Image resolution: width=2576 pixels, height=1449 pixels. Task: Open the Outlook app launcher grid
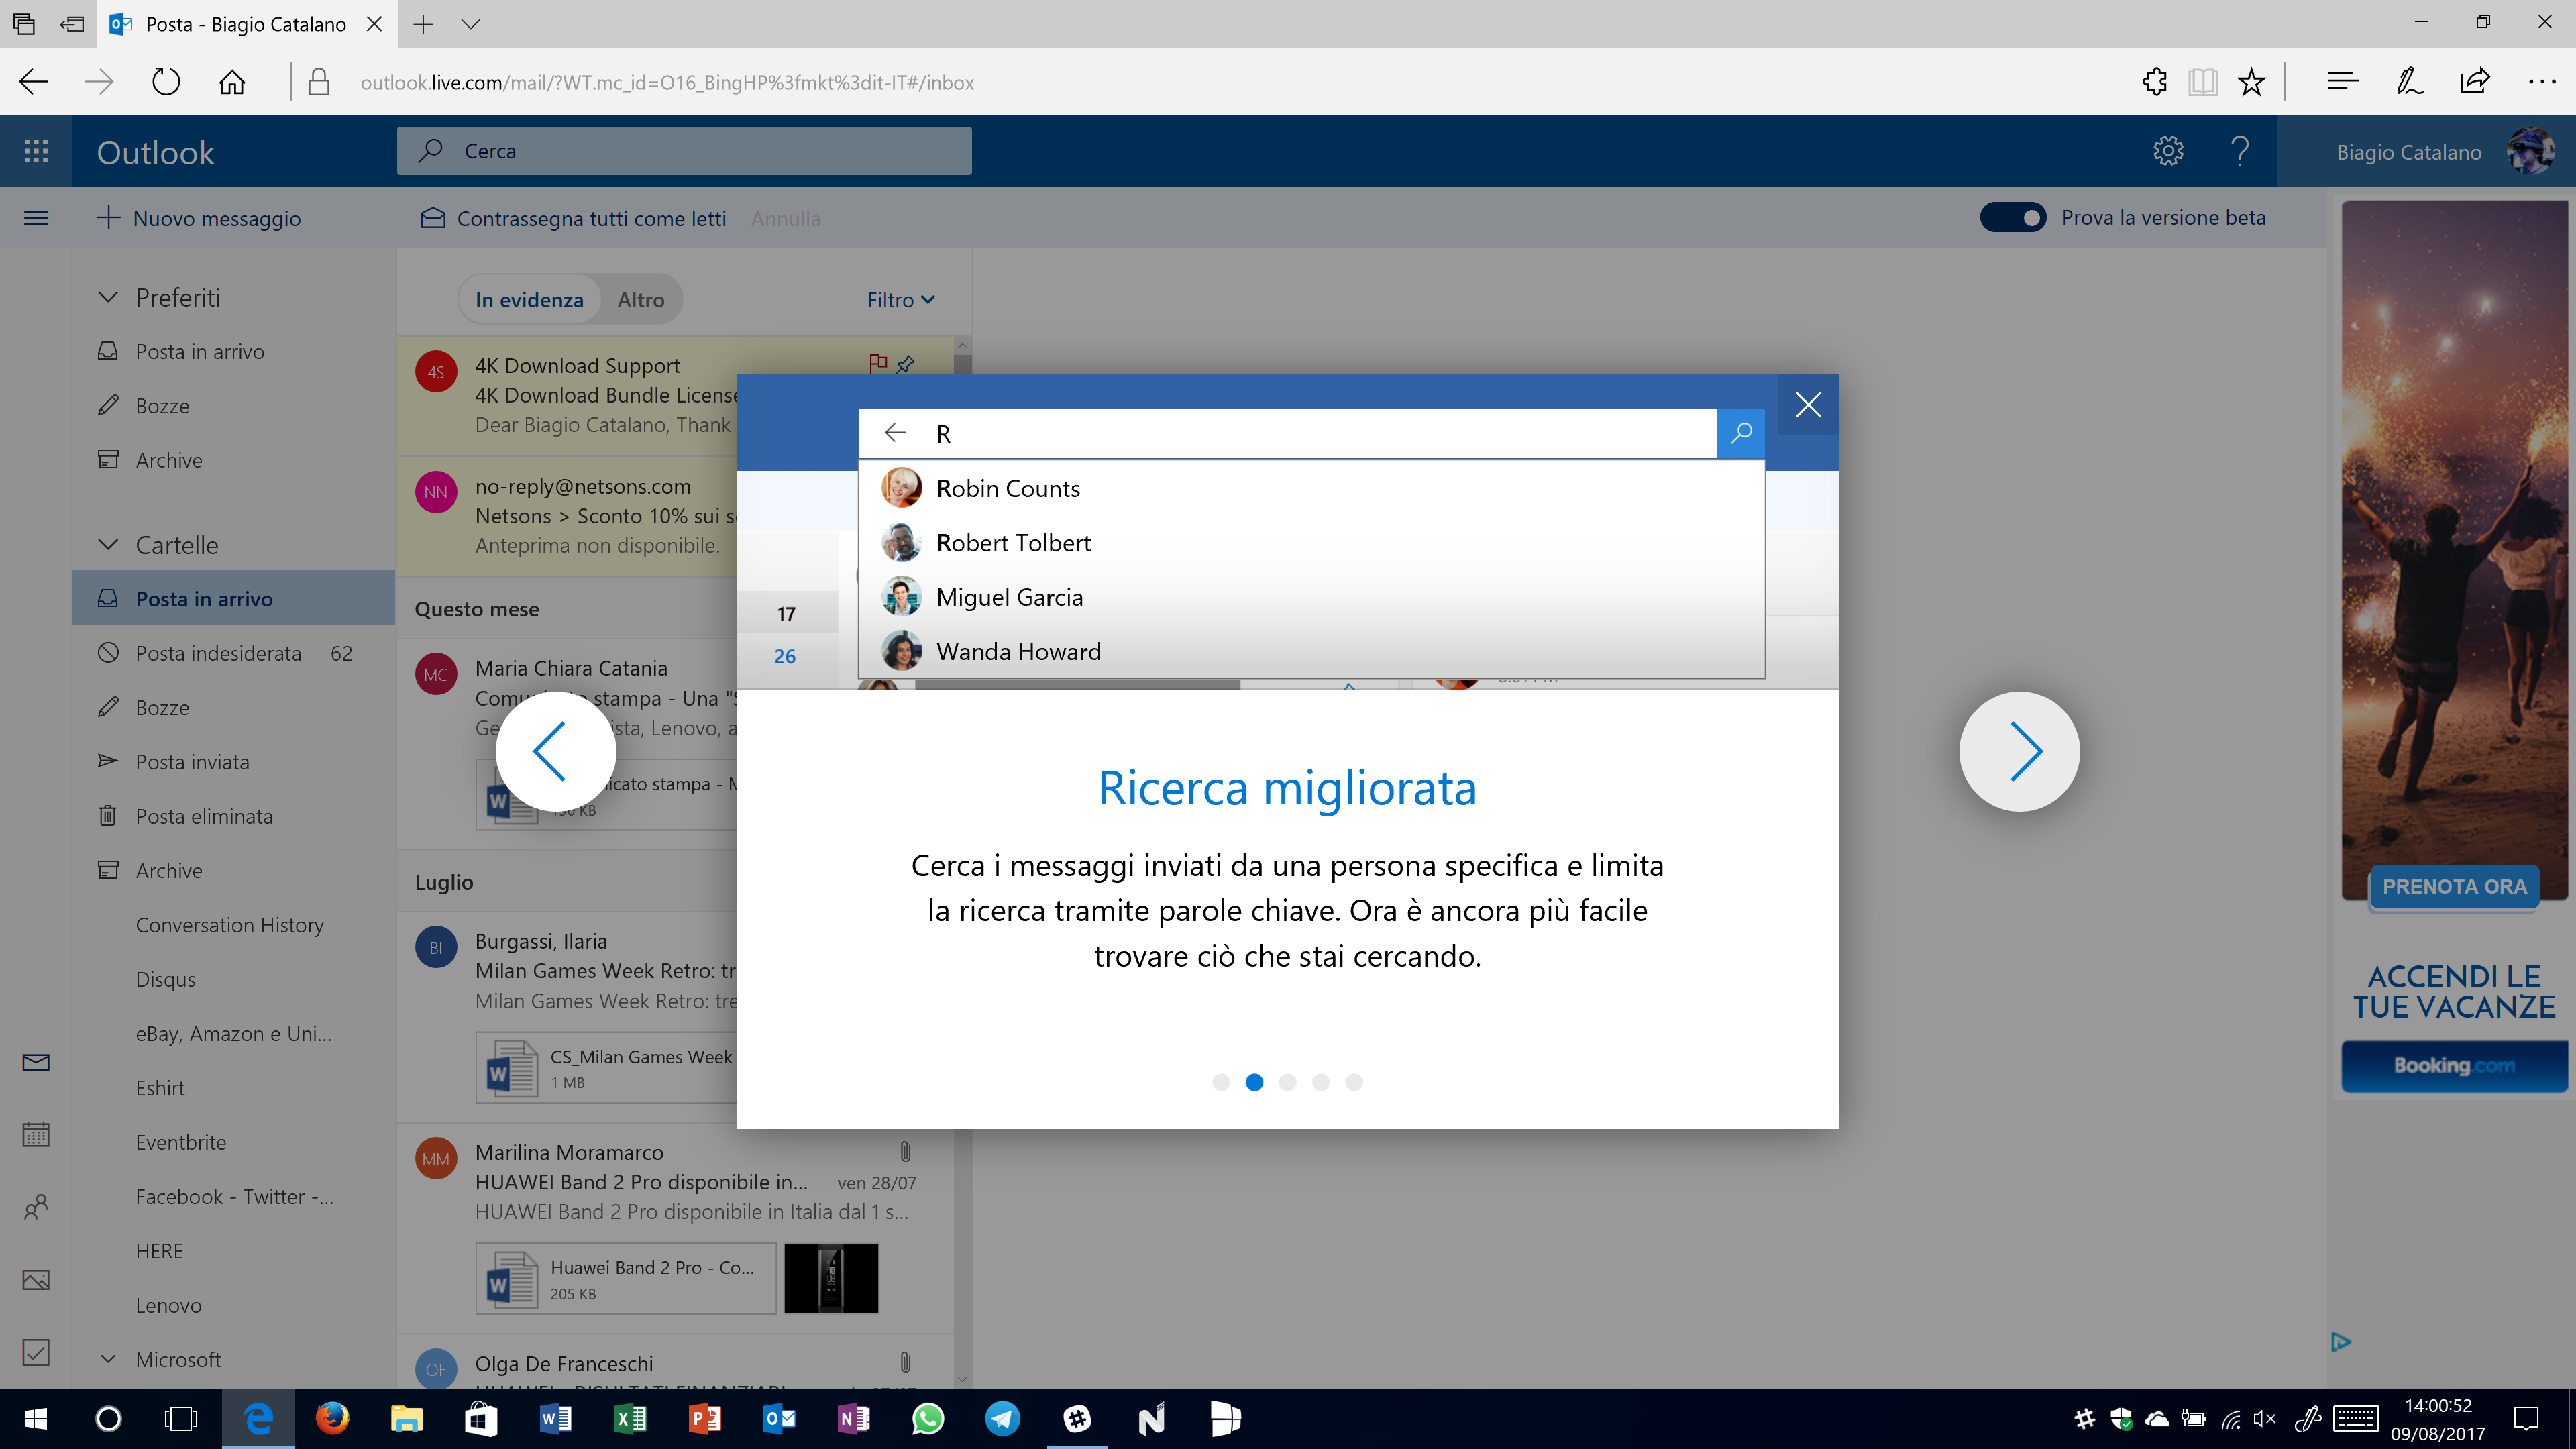coord(36,151)
